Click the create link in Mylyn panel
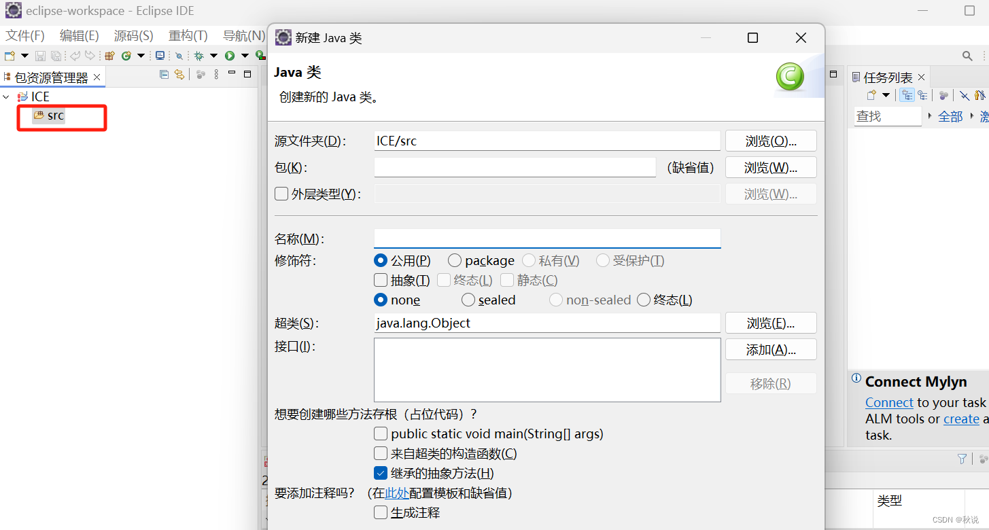The height and width of the screenshot is (530, 989). [x=961, y=419]
